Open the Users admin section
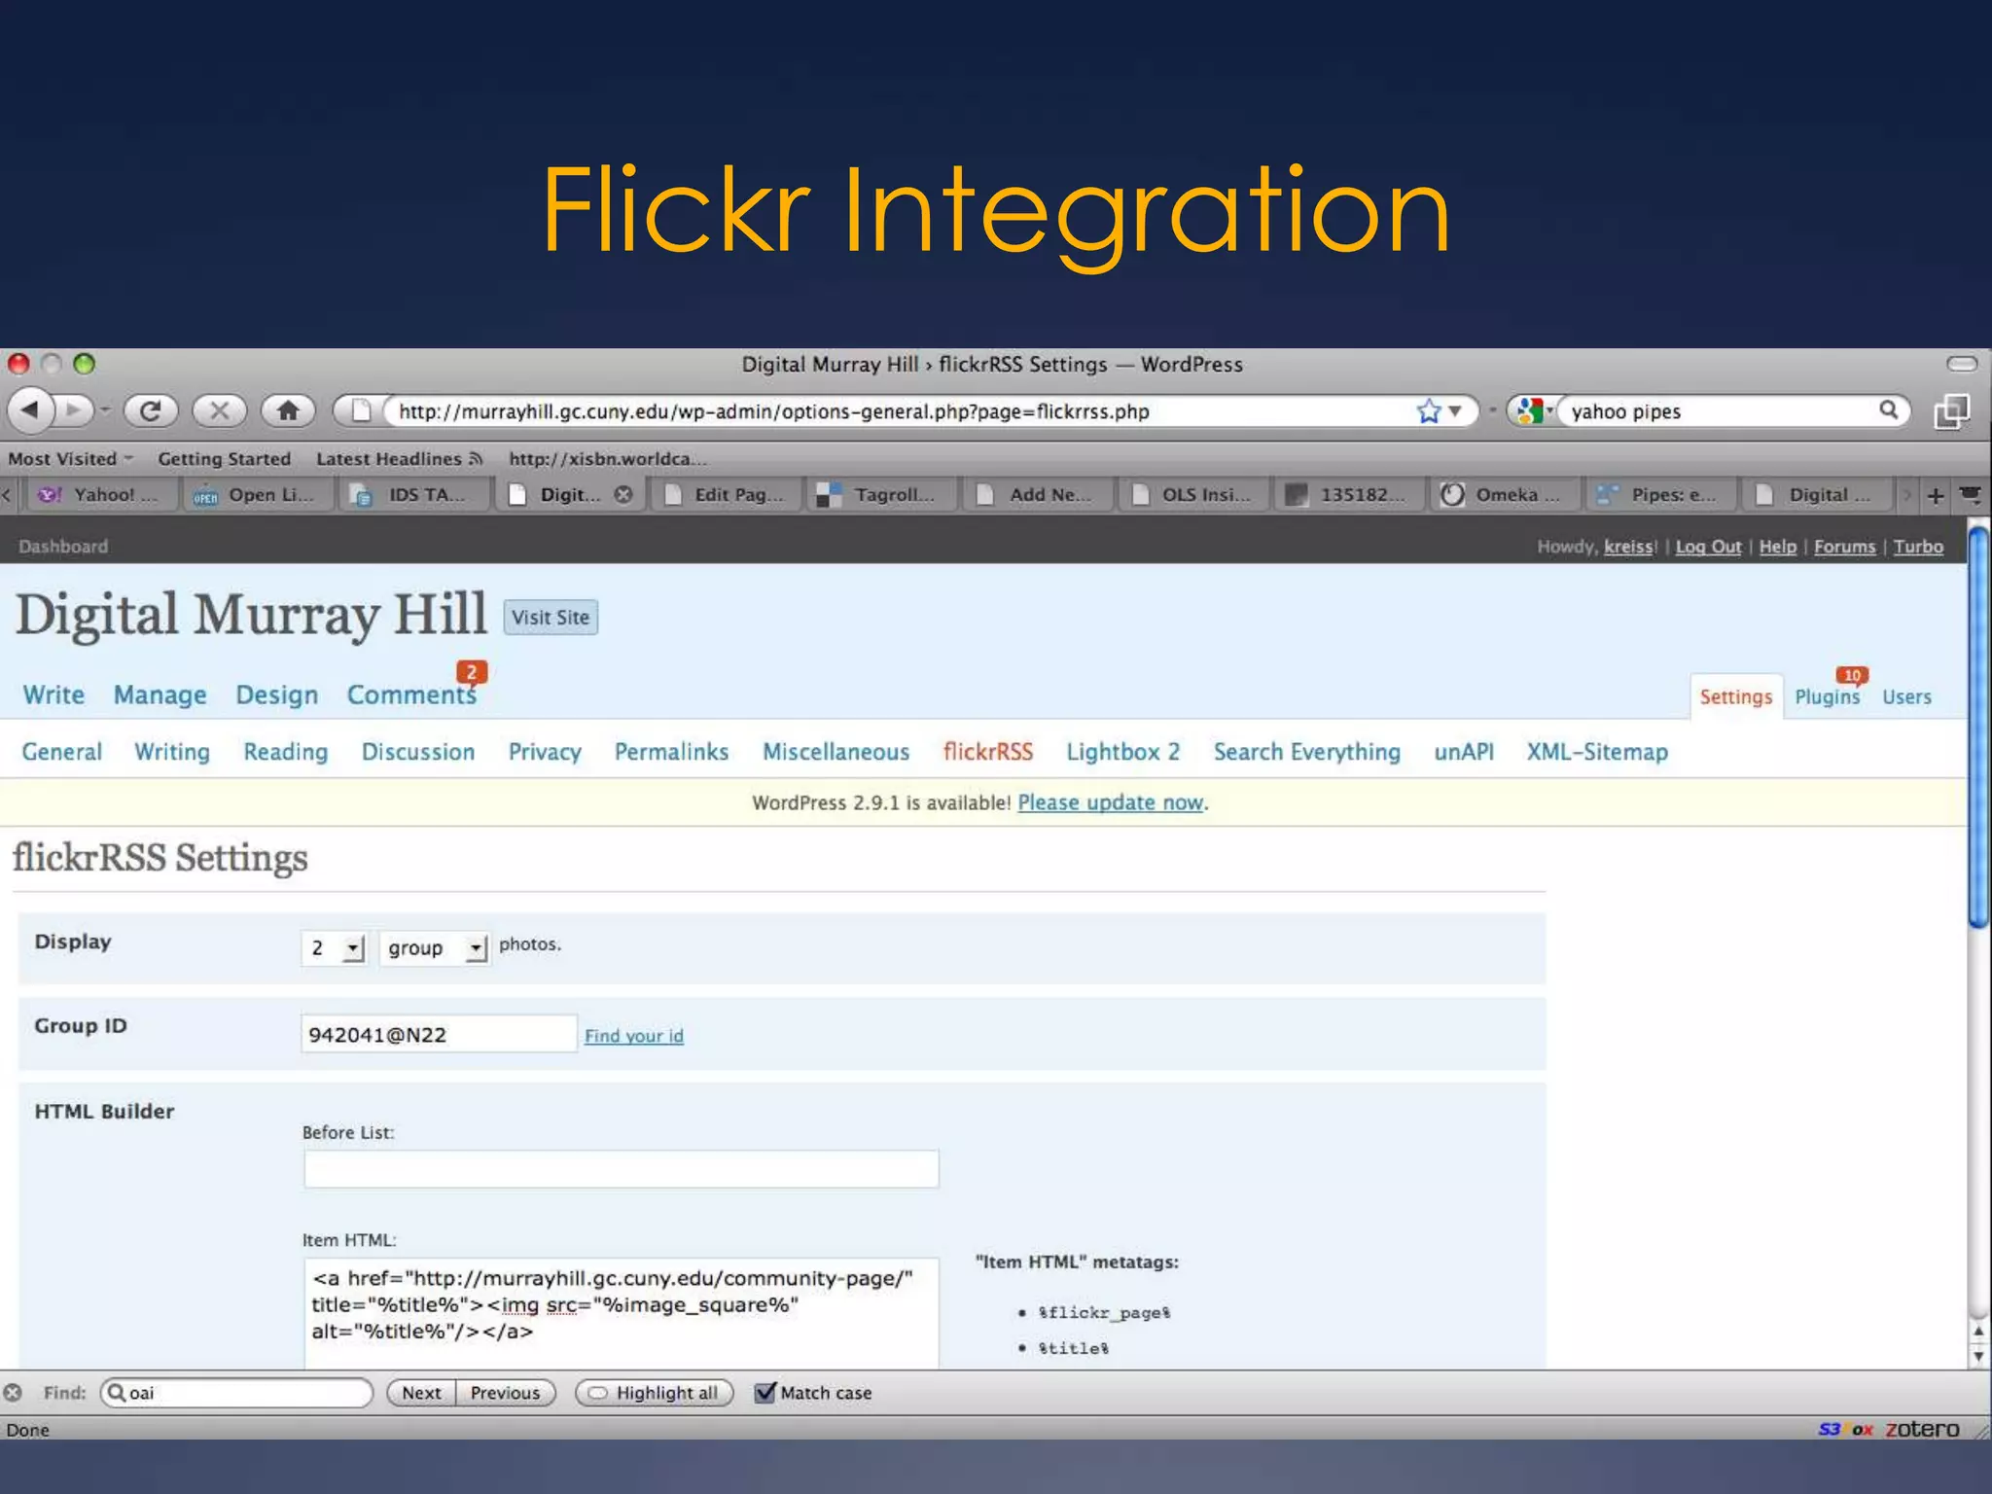 click(1906, 696)
